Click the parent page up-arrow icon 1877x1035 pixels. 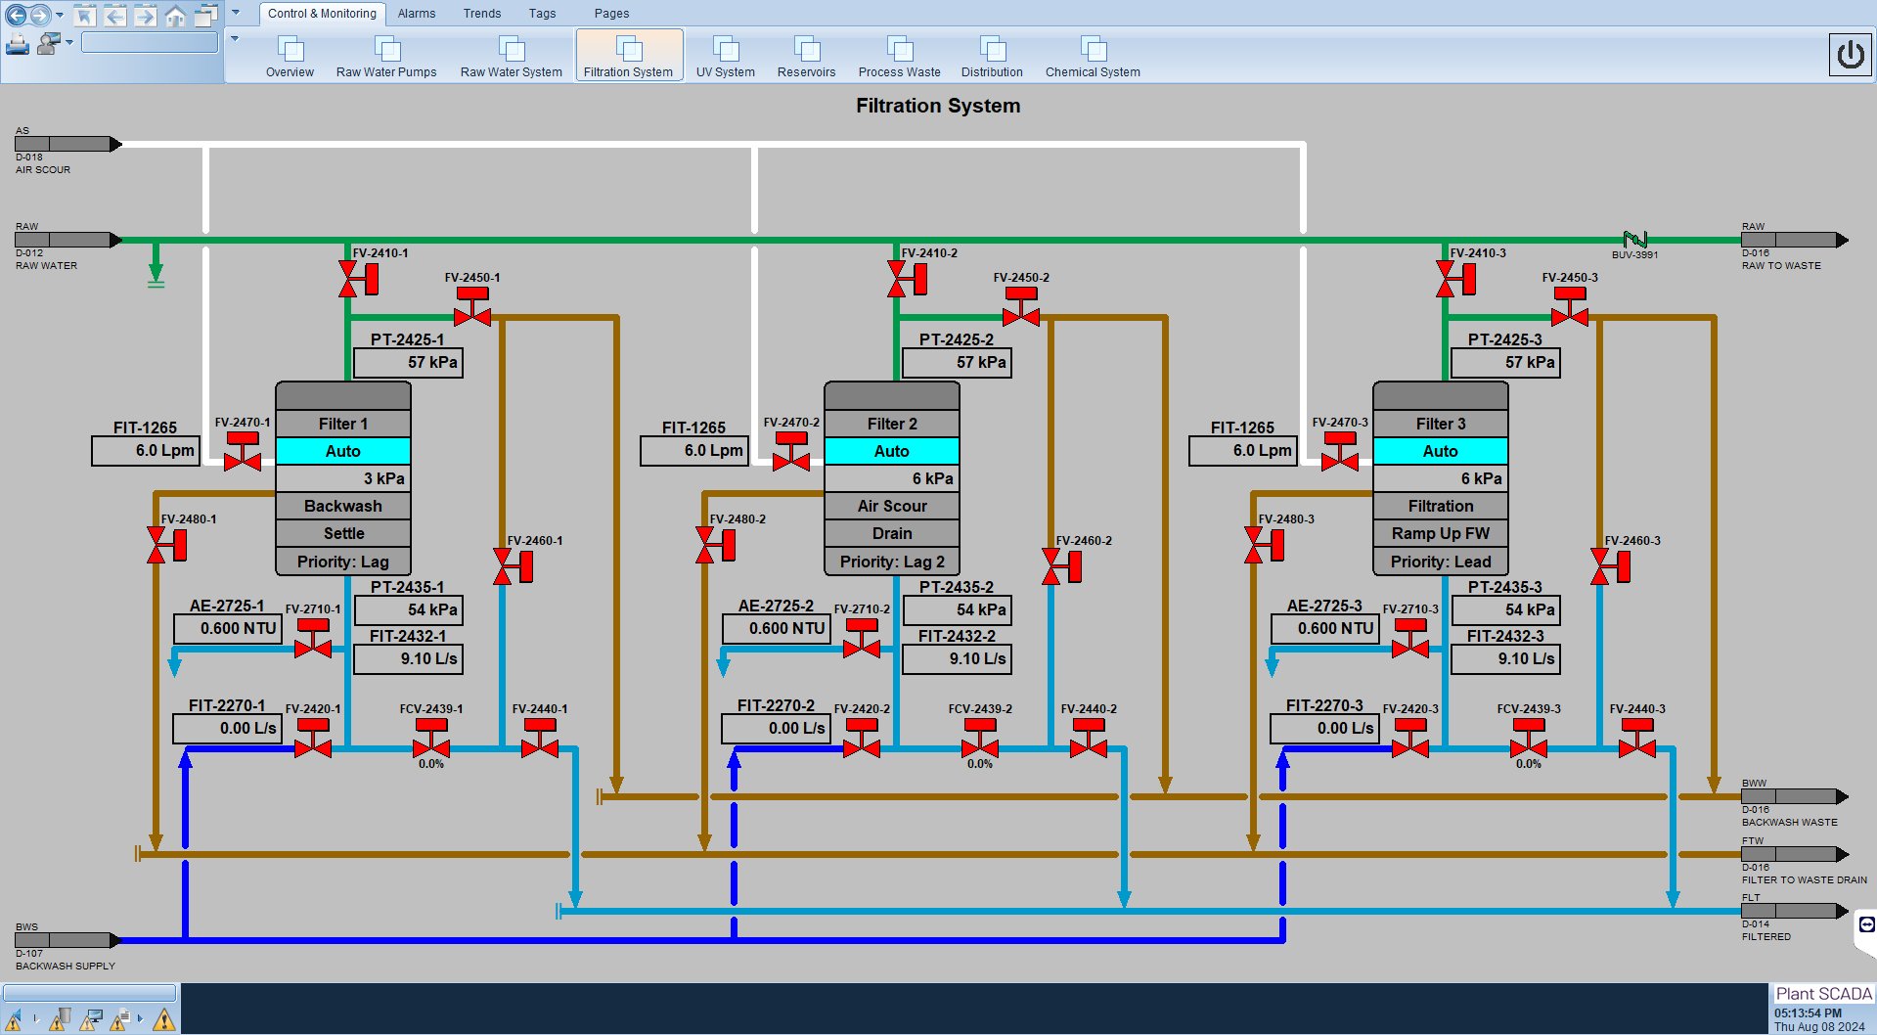click(85, 16)
